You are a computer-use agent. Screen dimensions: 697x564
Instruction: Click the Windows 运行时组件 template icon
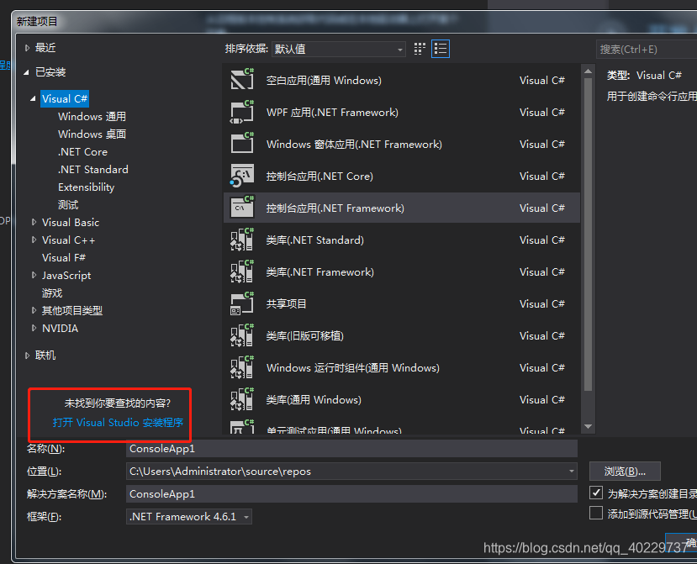(242, 368)
